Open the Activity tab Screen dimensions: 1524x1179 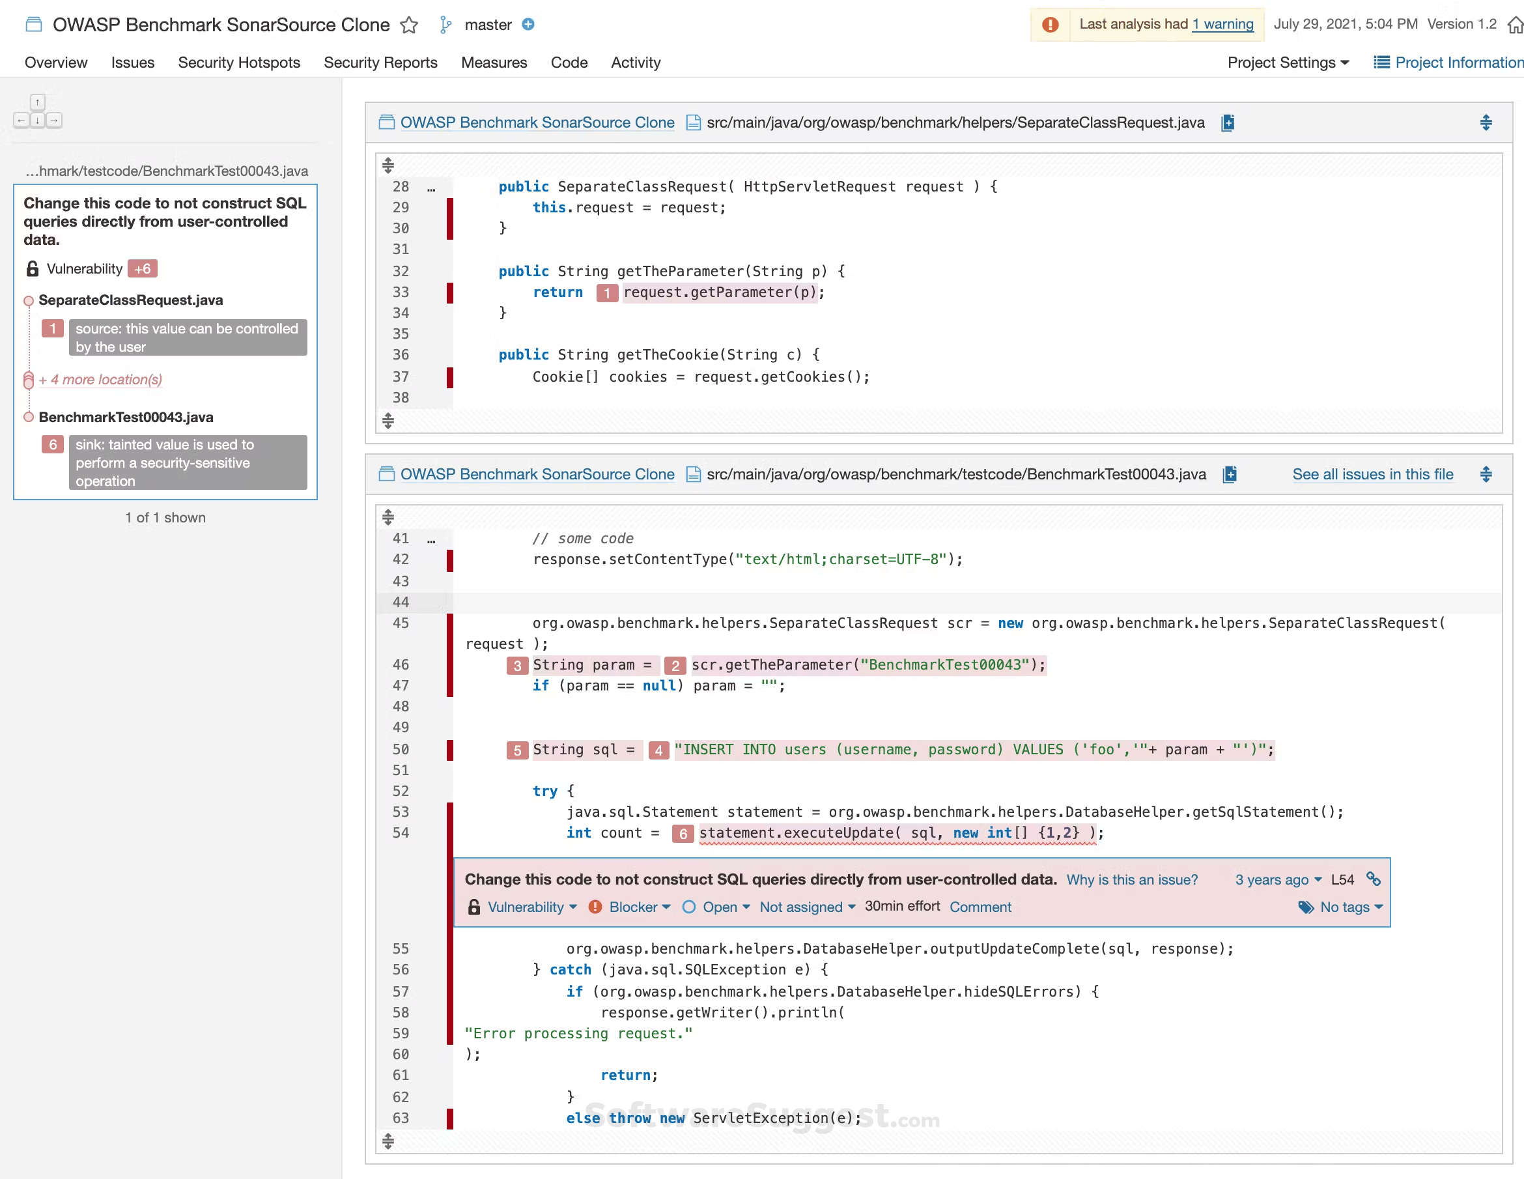(x=636, y=63)
